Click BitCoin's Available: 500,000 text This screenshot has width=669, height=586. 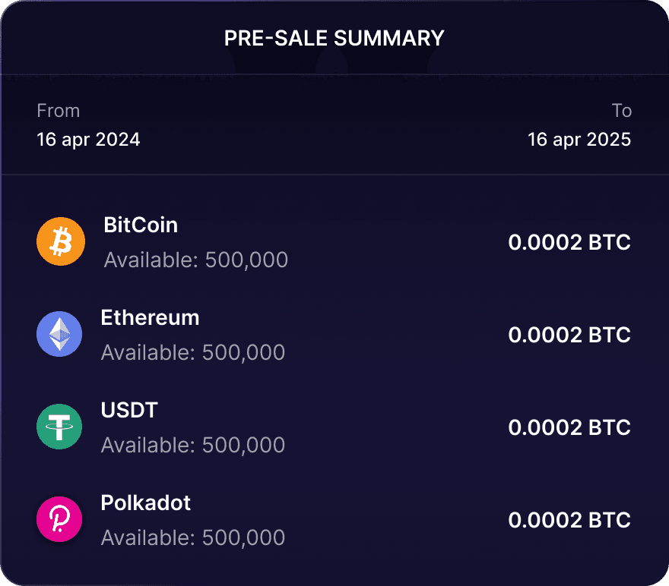click(x=195, y=260)
